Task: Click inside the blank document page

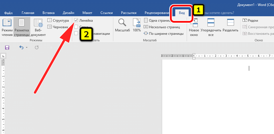Action: [218, 97]
